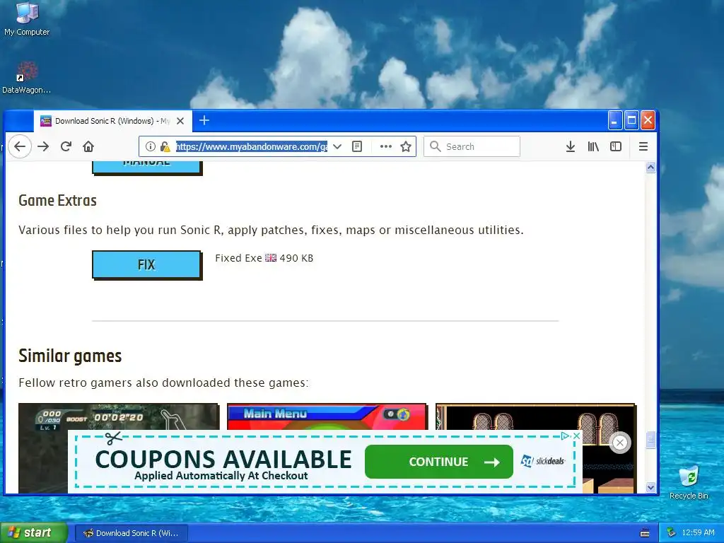
Task: Click the Fixed Exe 490 KB text
Action: (x=264, y=258)
